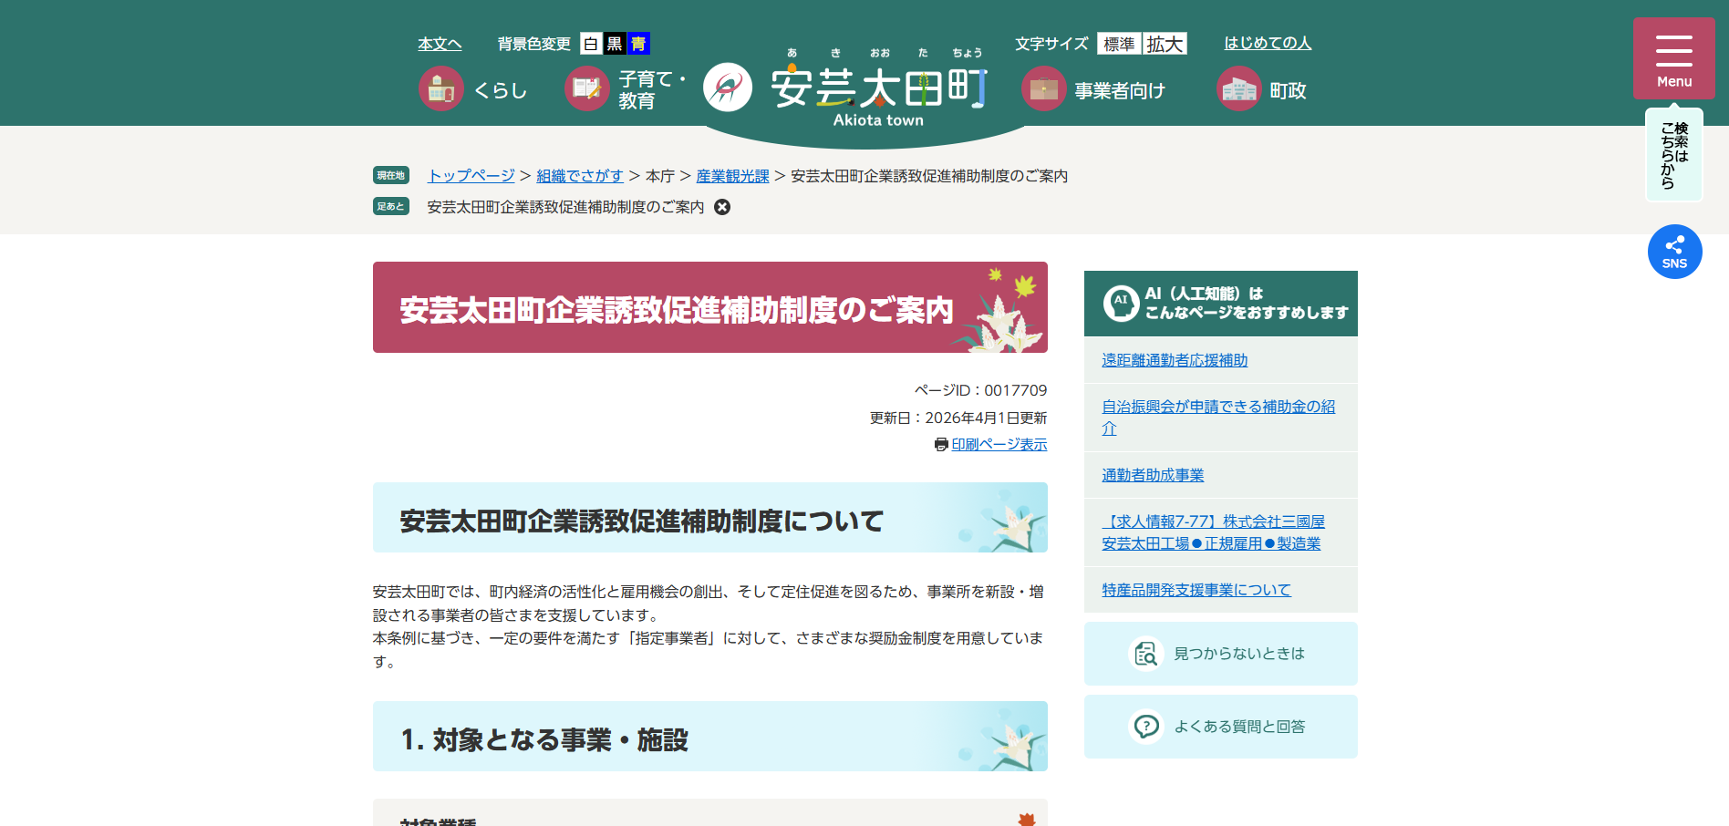Set background color to blue (青)

[x=638, y=44]
